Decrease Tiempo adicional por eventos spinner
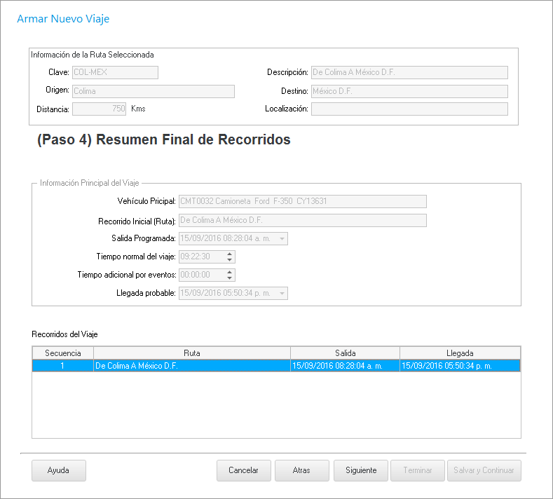This screenshot has height=499, width=553. (x=230, y=278)
